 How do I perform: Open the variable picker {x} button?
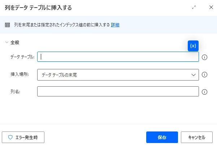click(193, 46)
